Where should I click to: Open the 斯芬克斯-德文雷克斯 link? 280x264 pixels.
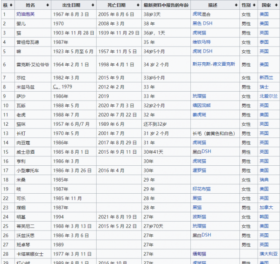(214, 64)
